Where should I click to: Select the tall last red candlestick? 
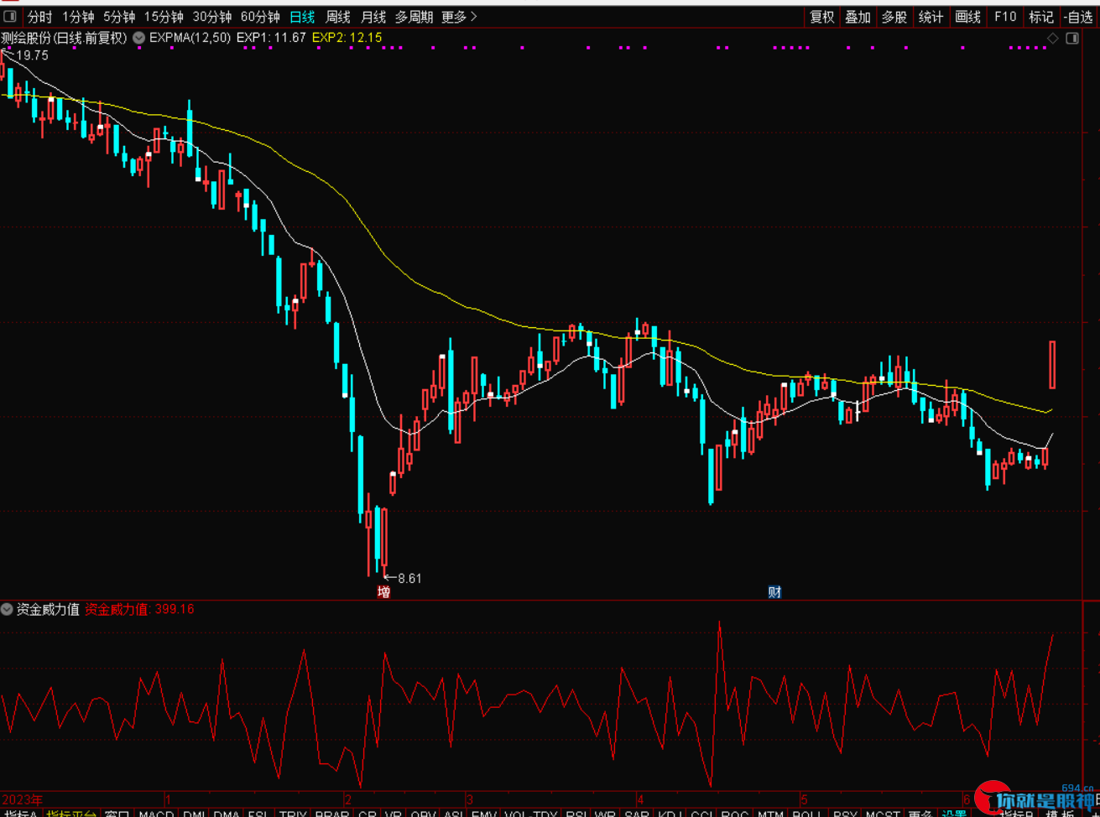coord(1052,365)
